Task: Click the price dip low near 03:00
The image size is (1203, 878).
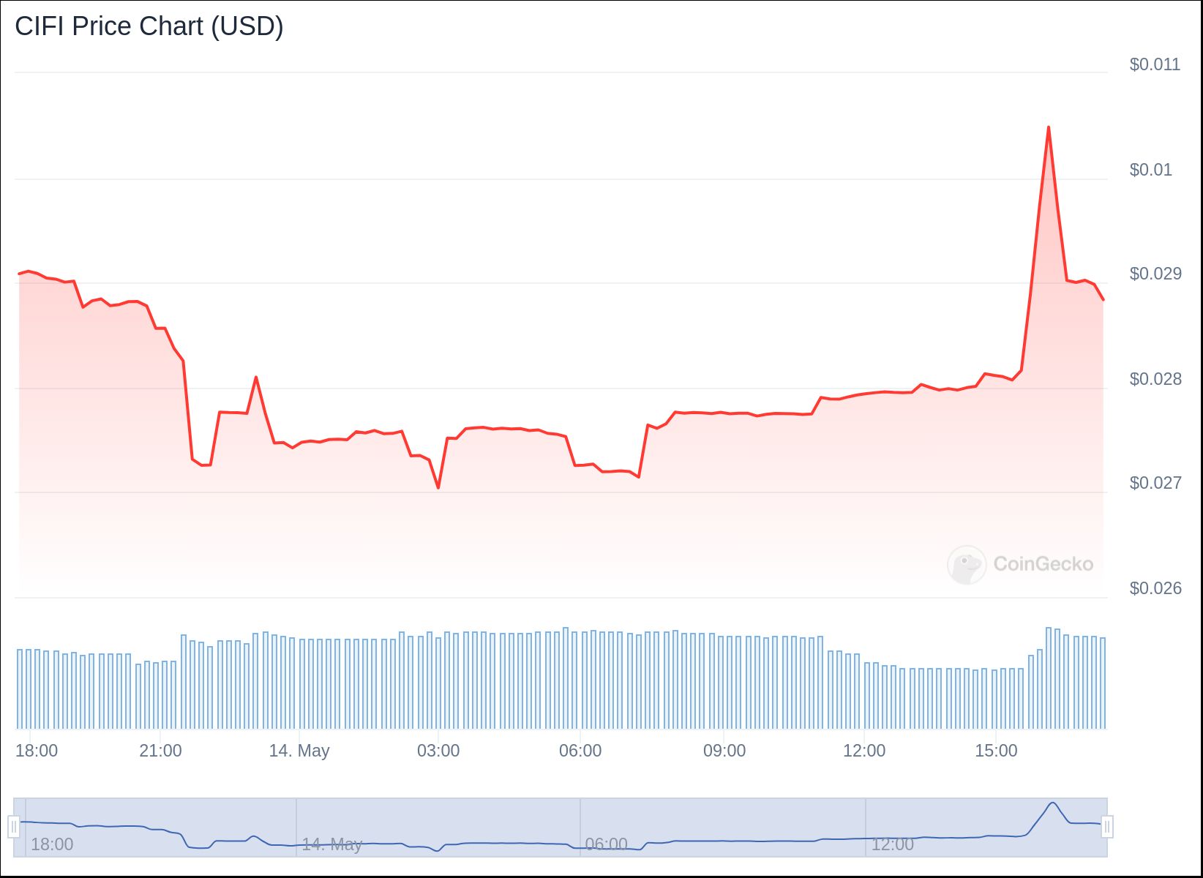Action: coord(438,487)
